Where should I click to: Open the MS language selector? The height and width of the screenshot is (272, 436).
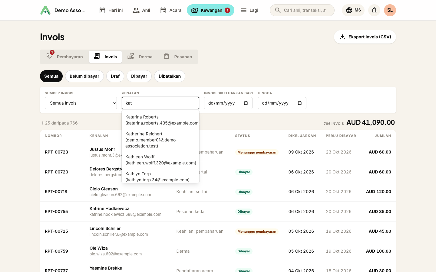pyautogui.click(x=353, y=10)
